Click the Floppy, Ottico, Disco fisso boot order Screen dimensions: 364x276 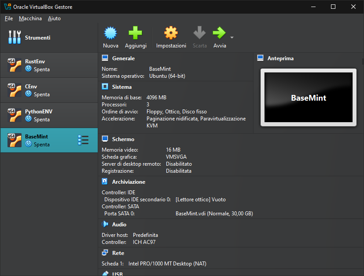coord(176,112)
